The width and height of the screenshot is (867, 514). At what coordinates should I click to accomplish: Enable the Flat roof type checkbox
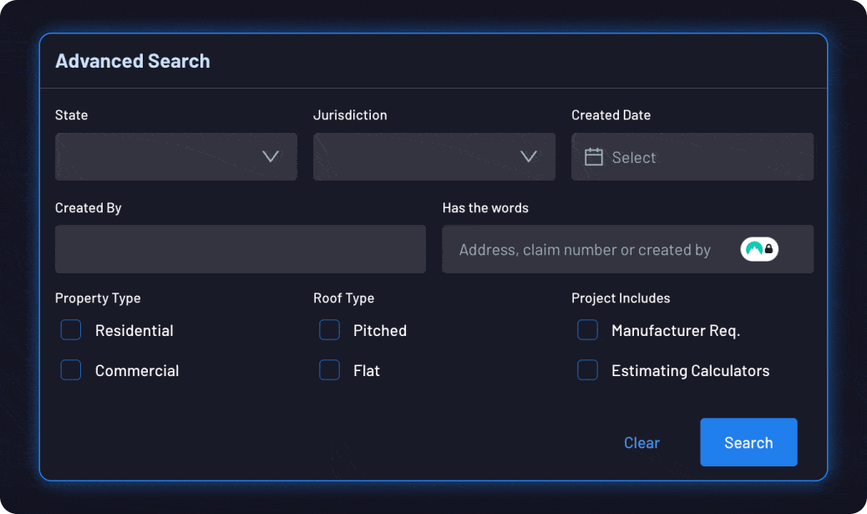point(329,370)
